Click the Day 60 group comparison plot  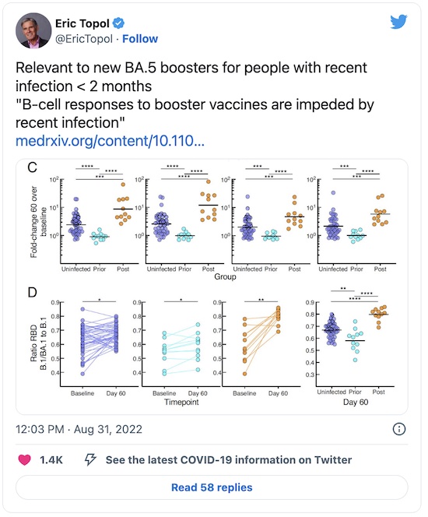click(x=355, y=345)
